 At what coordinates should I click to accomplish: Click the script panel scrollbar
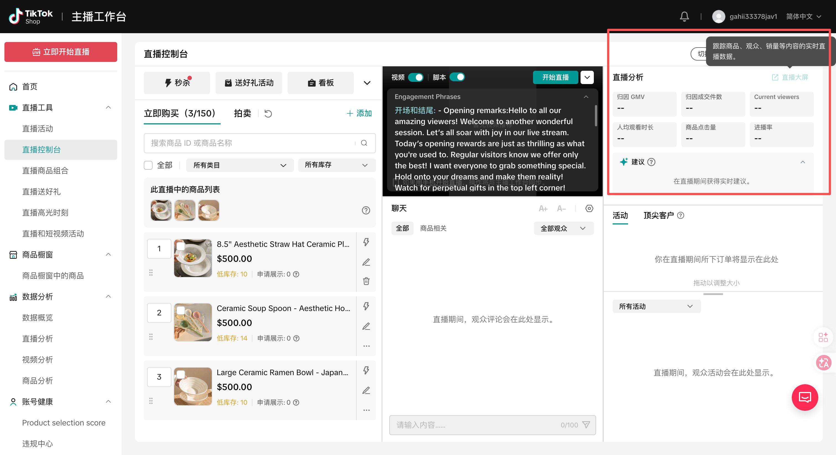point(595,116)
